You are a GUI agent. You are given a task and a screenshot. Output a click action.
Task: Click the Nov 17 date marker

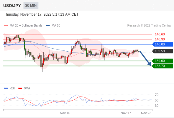126,113
